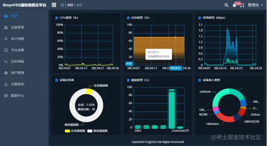Click the layers icon beside 设备接入类型 title
Viewport: 267px width, 146px height.
coord(200,80)
